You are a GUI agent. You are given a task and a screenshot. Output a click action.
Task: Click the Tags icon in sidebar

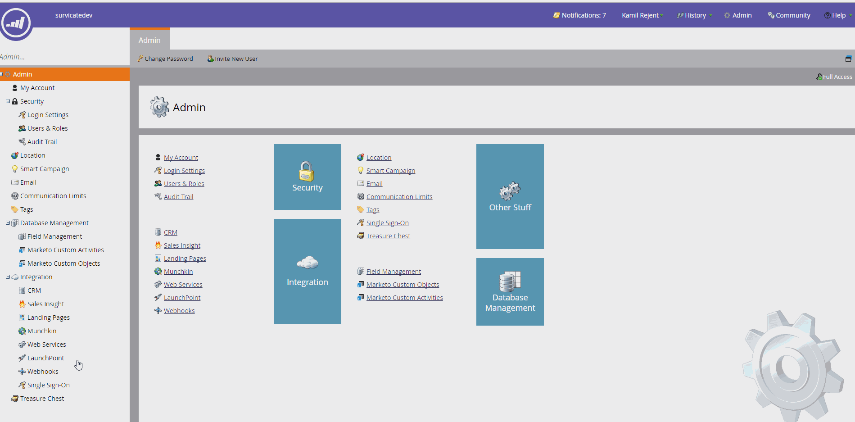click(x=15, y=209)
